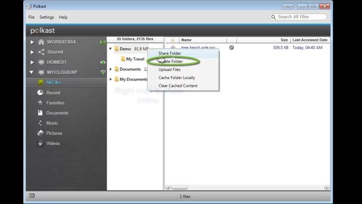This screenshot has height=204, width=362.
Task: Click the MYCLOUDXP green wifi status icon
Action: pyautogui.click(x=103, y=72)
